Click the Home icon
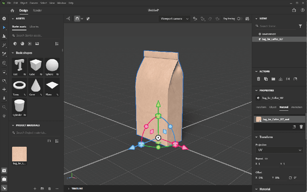This screenshot has width=307, height=192. pyautogui.click(x=12, y=11)
